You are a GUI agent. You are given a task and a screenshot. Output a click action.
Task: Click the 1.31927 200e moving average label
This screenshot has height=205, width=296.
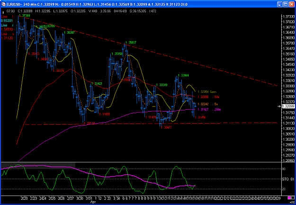(x=209, y=109)
